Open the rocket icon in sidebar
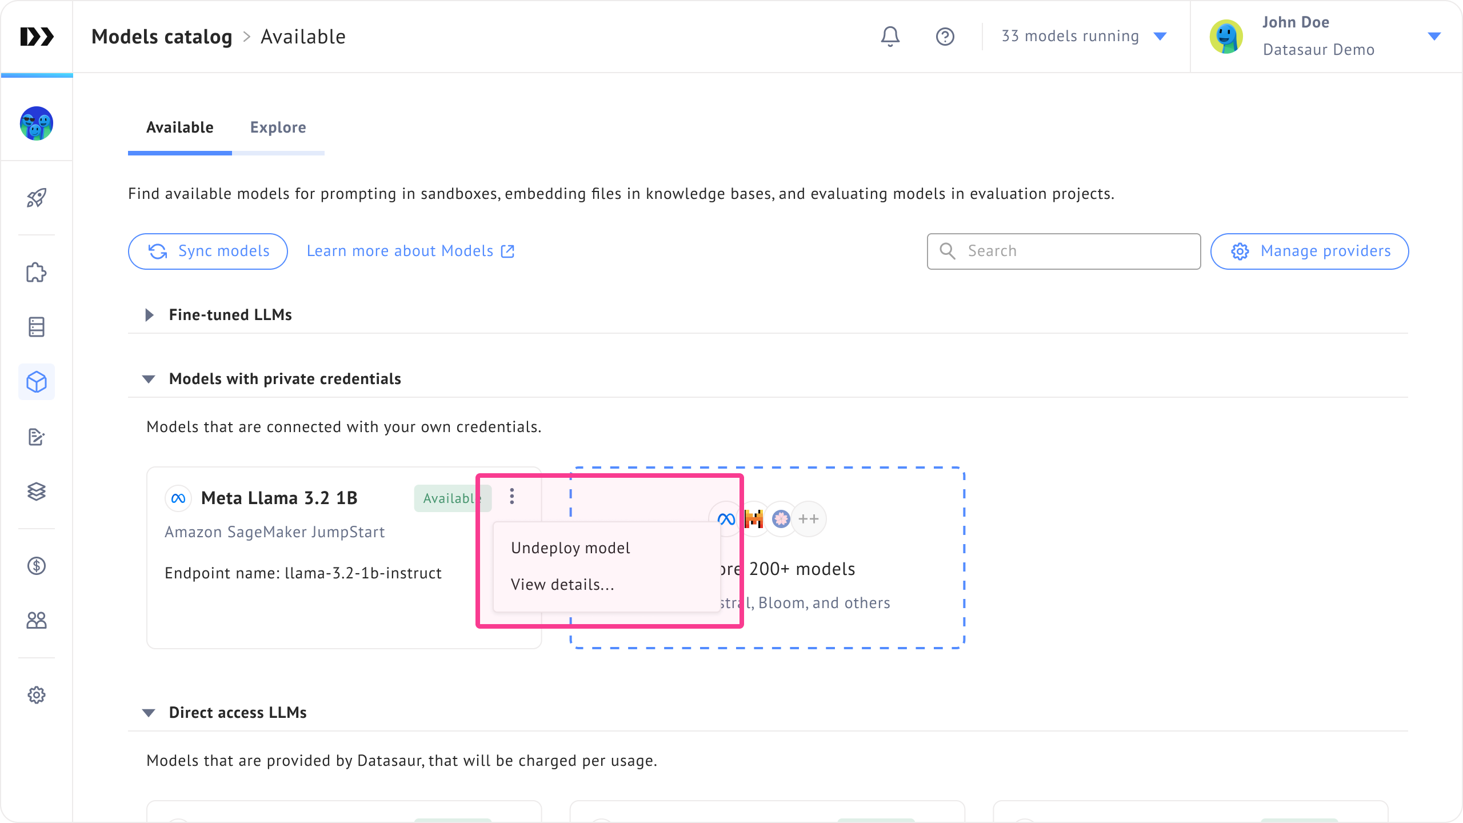Viewport: 1463px width, 823px height. click(x=37, y=198)
